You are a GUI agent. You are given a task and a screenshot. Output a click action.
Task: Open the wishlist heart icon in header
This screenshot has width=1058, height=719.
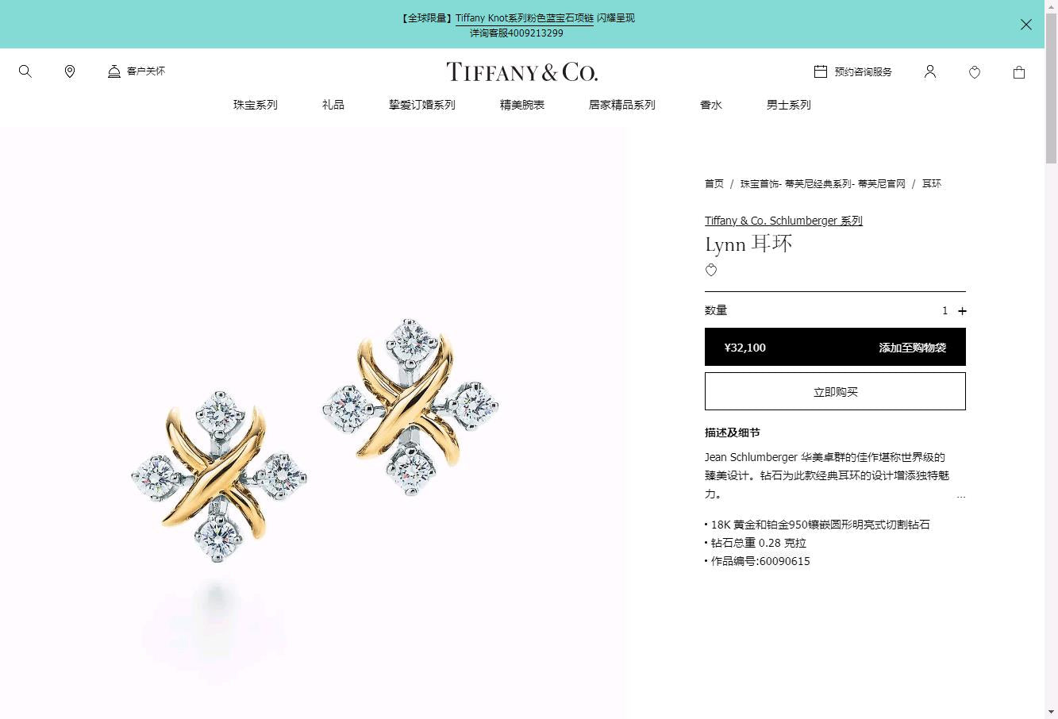[x=975, y=72]
